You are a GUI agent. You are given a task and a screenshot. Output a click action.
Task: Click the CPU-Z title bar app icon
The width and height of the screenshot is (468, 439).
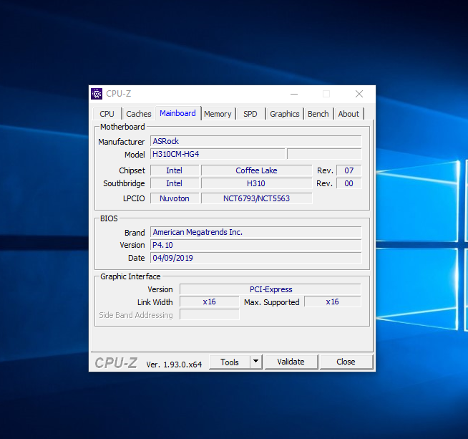97,94
